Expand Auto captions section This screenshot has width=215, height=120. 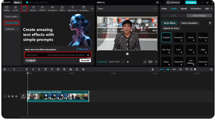(12, 17)
